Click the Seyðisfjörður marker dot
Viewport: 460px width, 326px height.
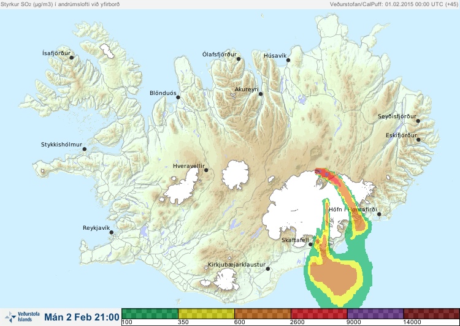tap(418, 121)
